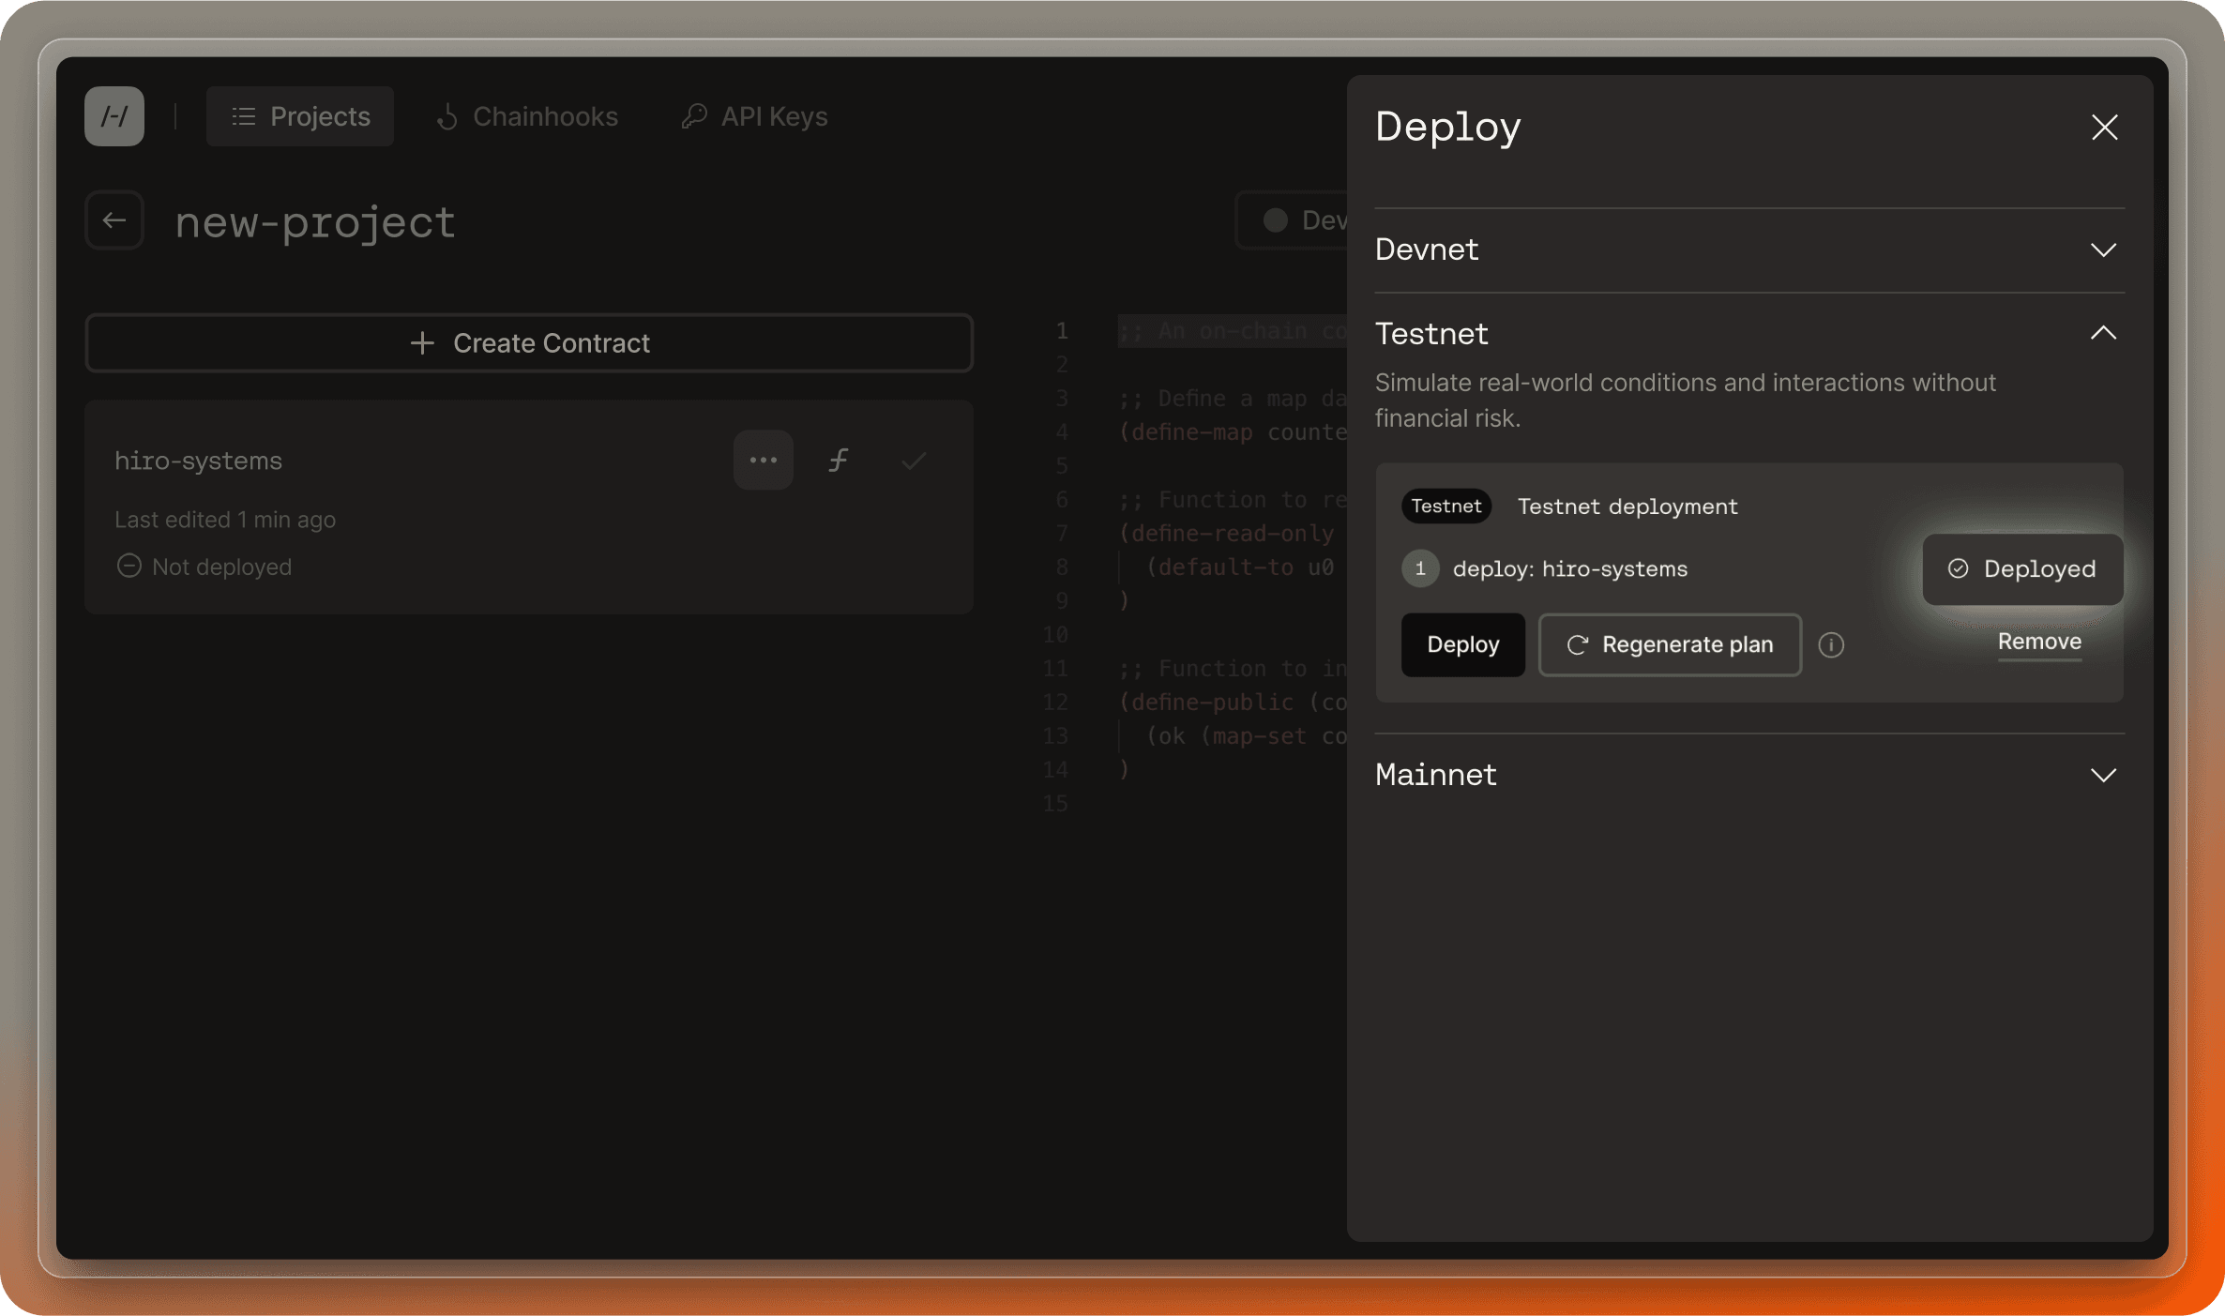Collapse the Testnet section

[x=2103, y=333]
